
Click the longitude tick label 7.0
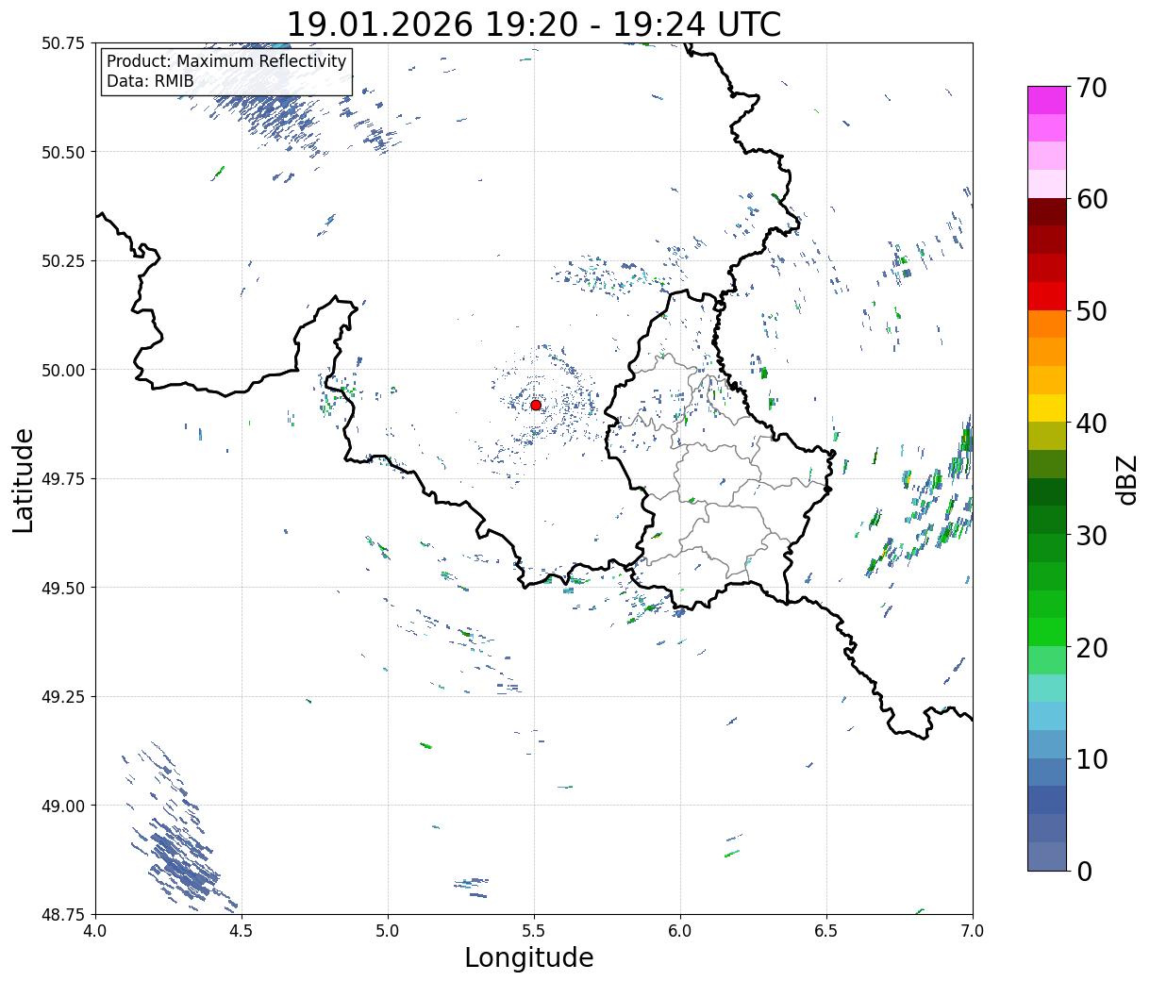click(973, 931)
